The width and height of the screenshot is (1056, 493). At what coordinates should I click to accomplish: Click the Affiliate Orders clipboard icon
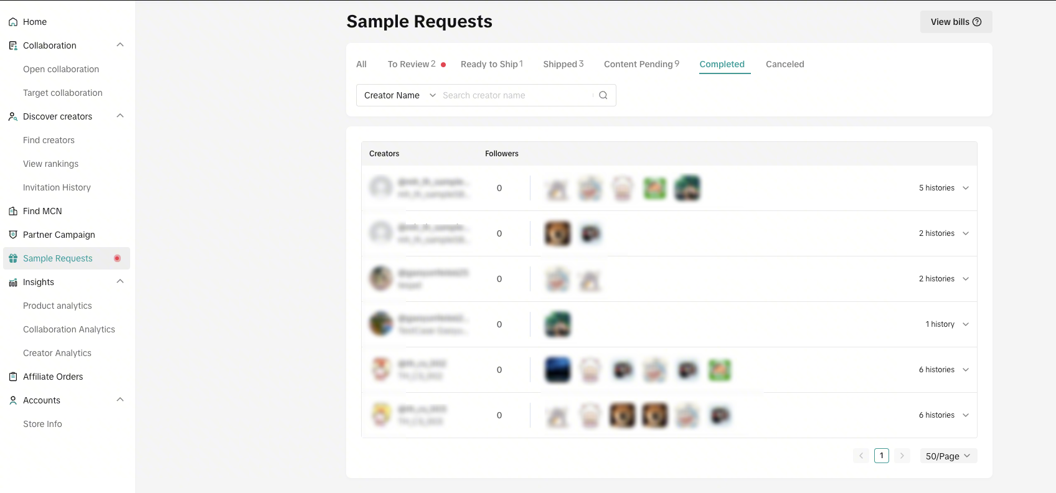pos(13,377)
